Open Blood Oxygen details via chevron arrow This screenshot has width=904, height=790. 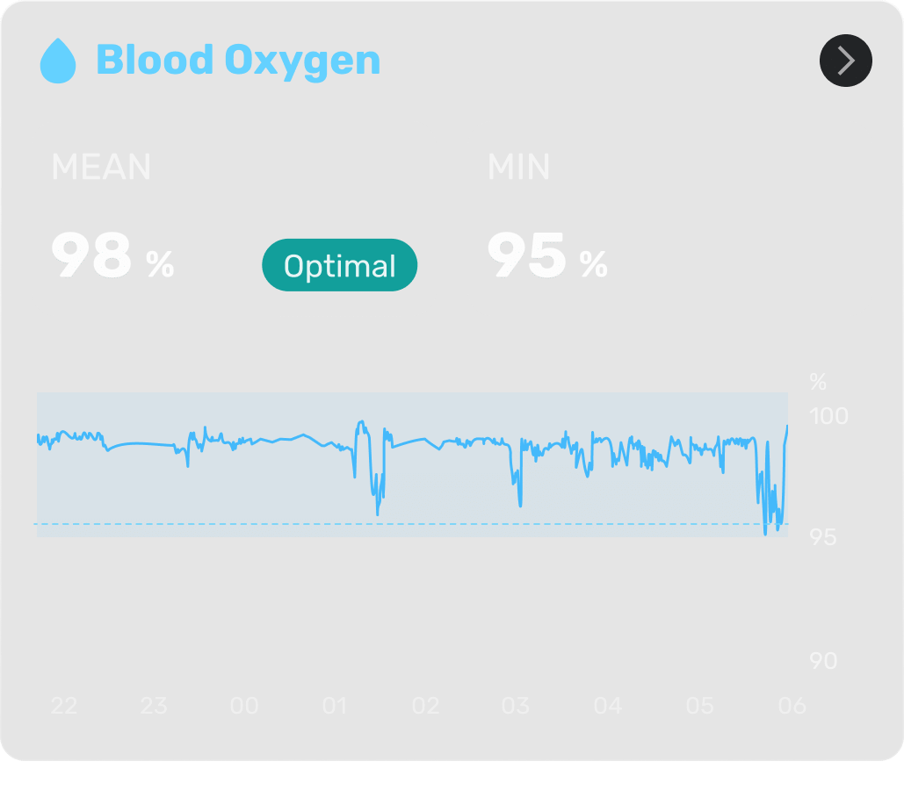845,61
